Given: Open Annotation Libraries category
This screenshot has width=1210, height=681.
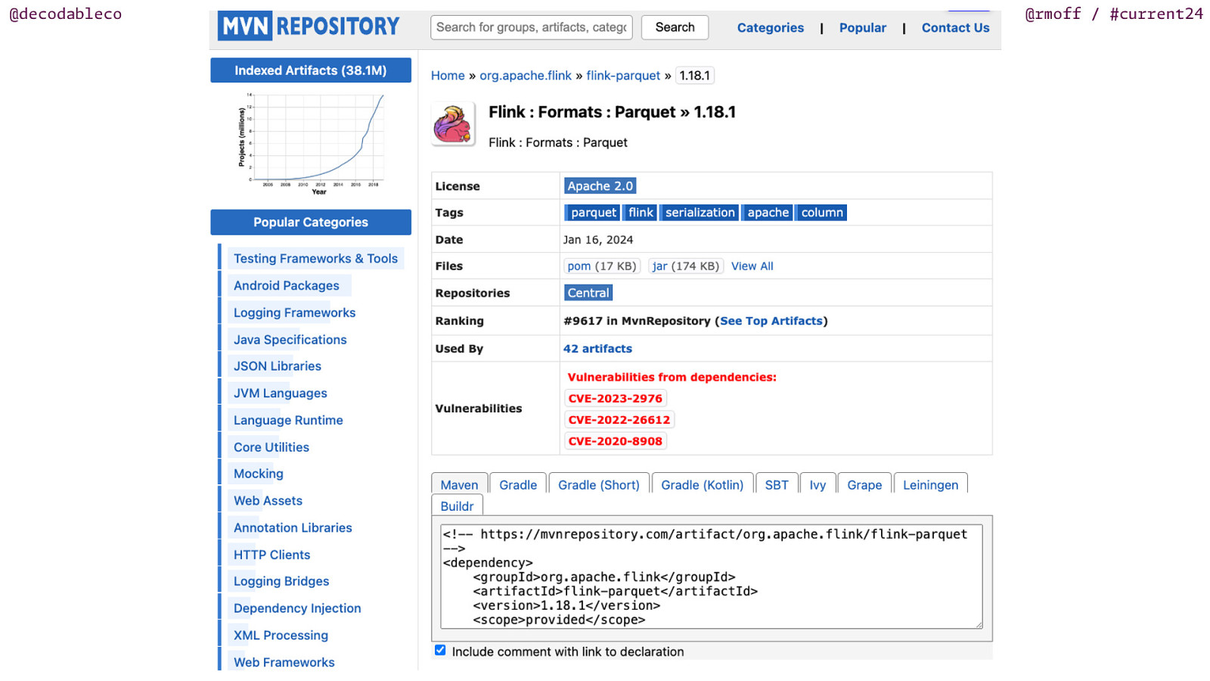Looking at the screenshot, I should (x=293, y=528).
